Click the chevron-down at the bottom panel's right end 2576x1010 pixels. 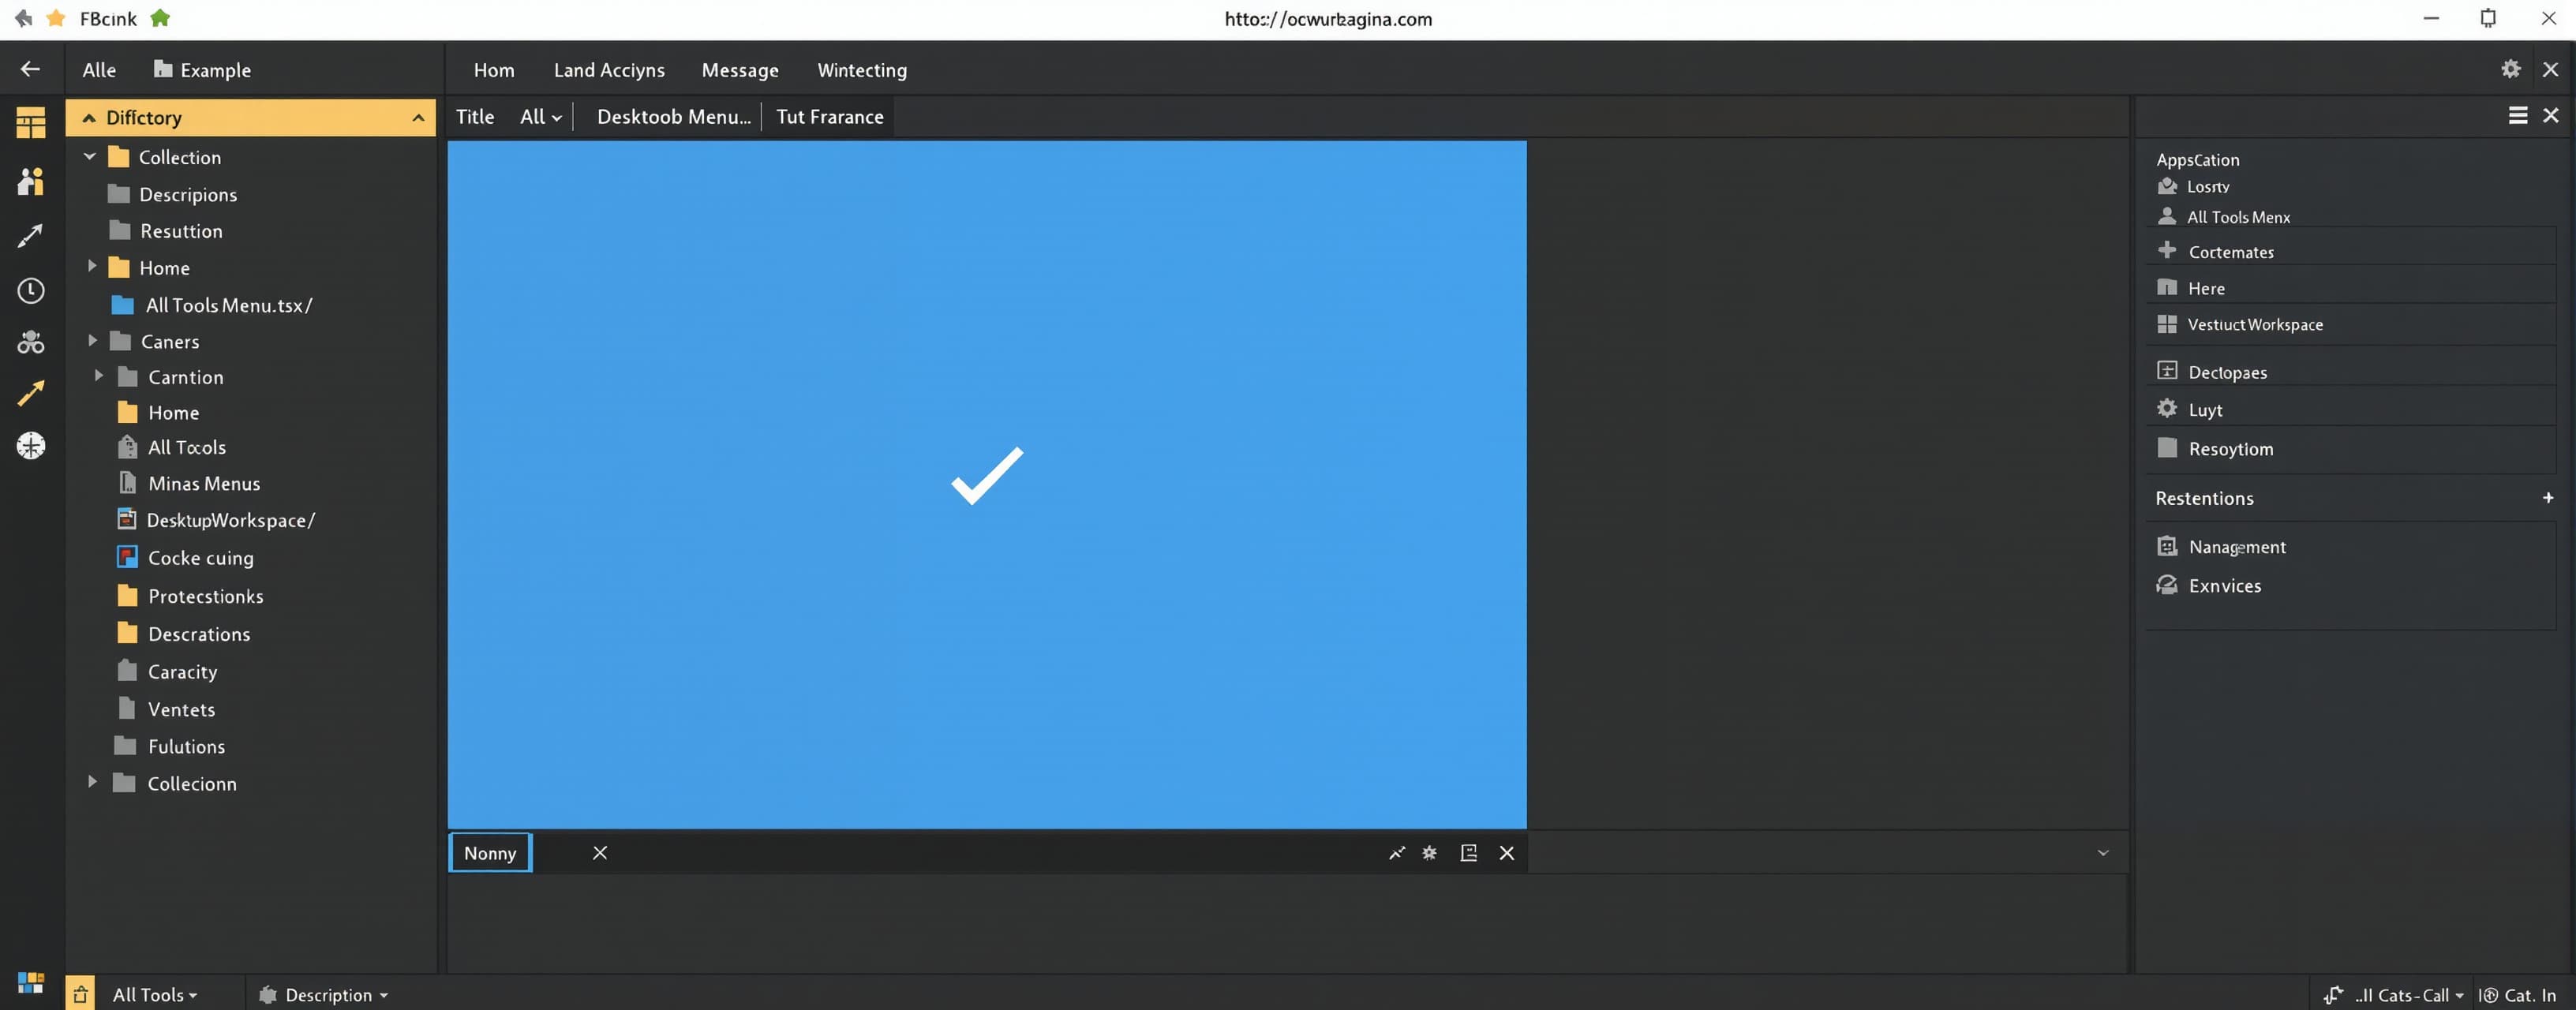(x=2103, y=853)
